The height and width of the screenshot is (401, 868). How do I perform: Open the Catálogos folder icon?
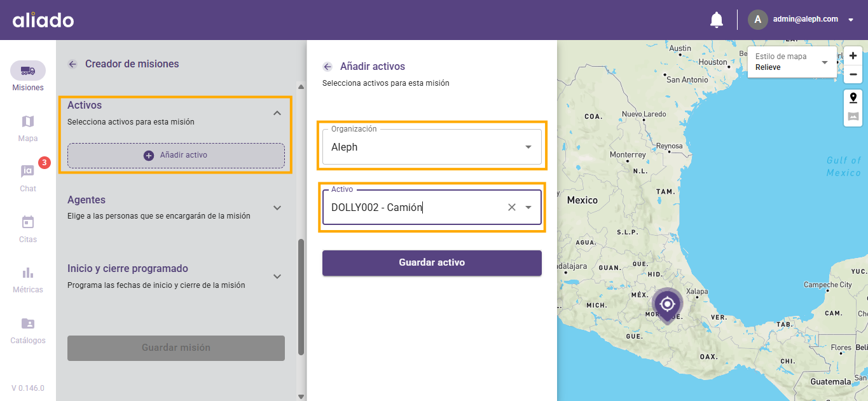tap(28, 323)
